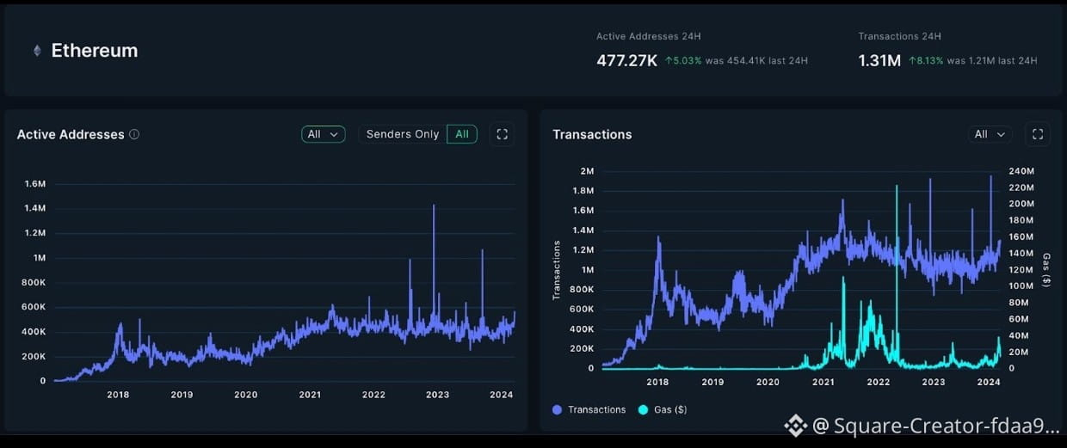Click the '8.13%' change indicator
The height and width of the screenshot is (448, 1067).
(x=926, y=61)
